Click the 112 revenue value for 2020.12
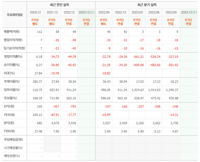This screenshot has height=162, width=200. pos(40,32)
